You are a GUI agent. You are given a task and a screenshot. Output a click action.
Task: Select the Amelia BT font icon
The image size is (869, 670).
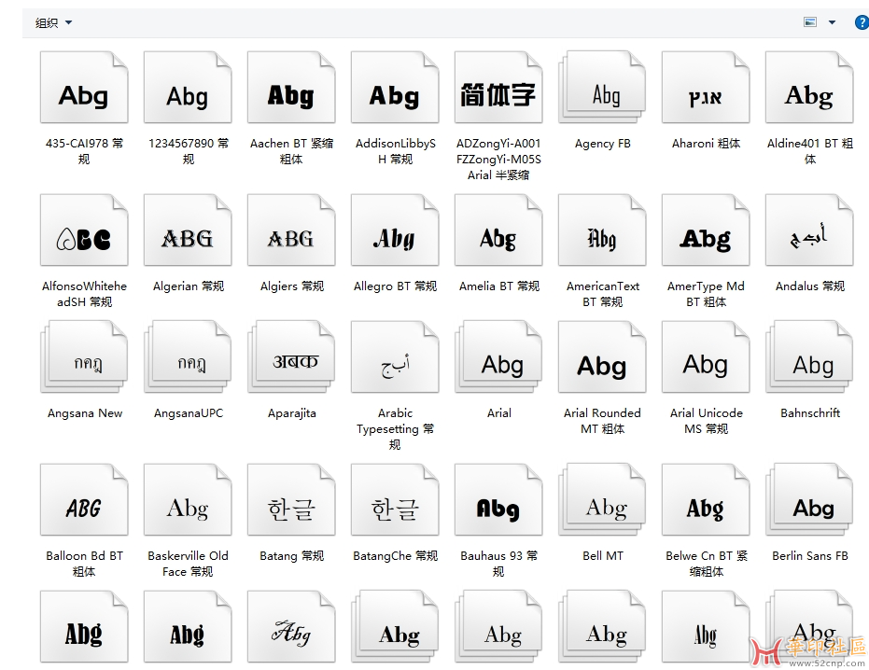[x=498, y=230]
